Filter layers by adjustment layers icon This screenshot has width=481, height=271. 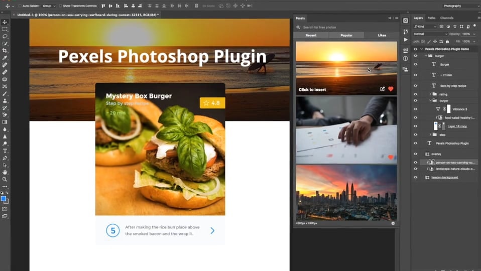pos(448,27)
